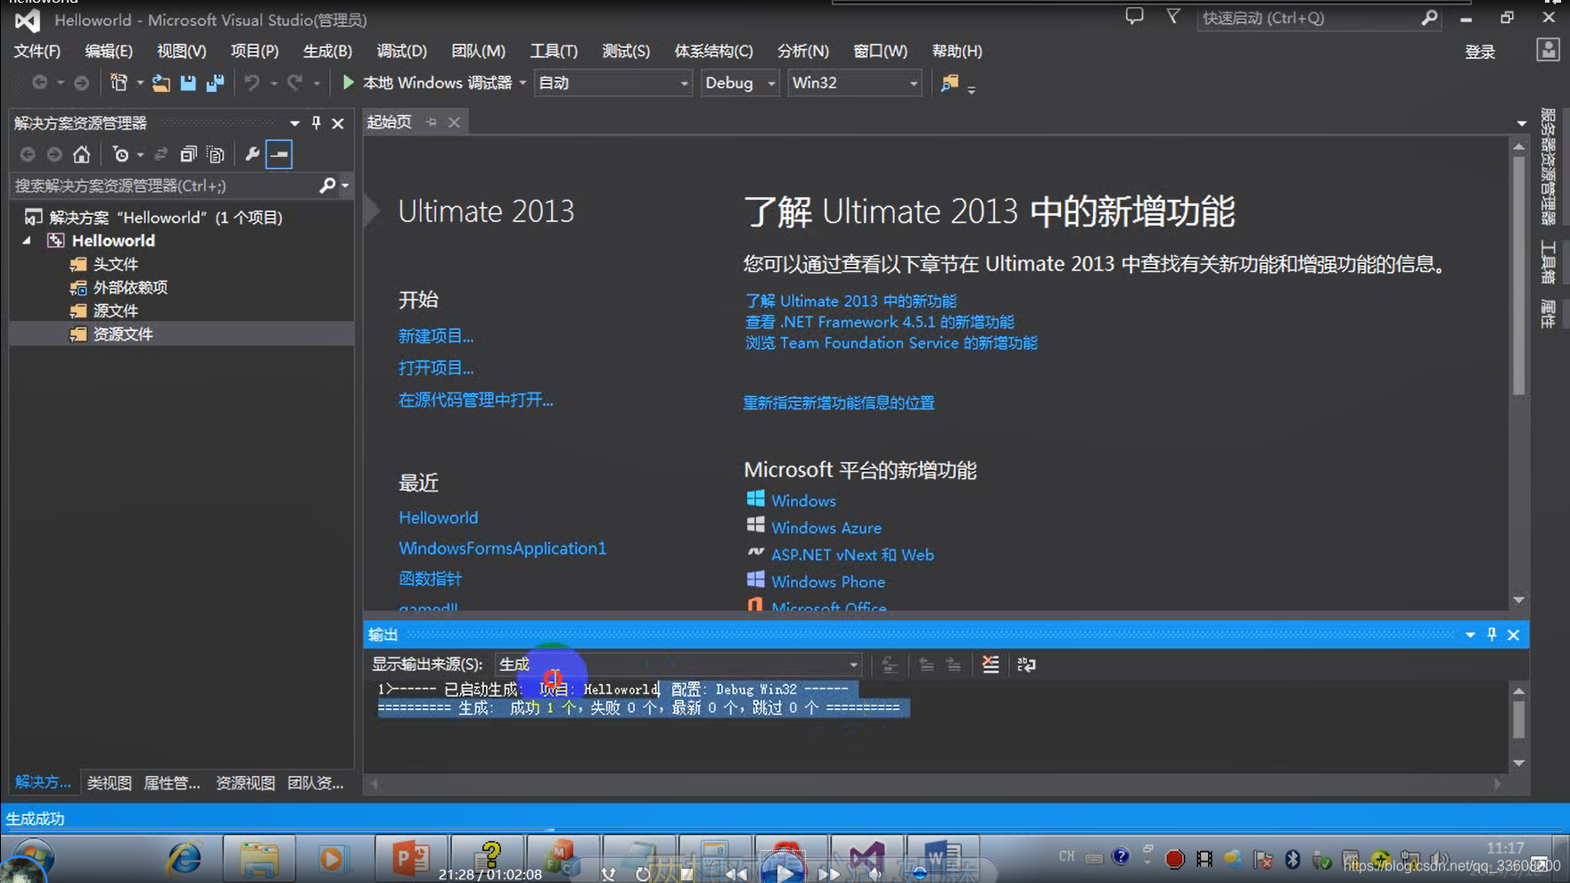Click the Undo arrow icon
The image size is (1570, 883).
pyautogui.click(x=252, y=83)
